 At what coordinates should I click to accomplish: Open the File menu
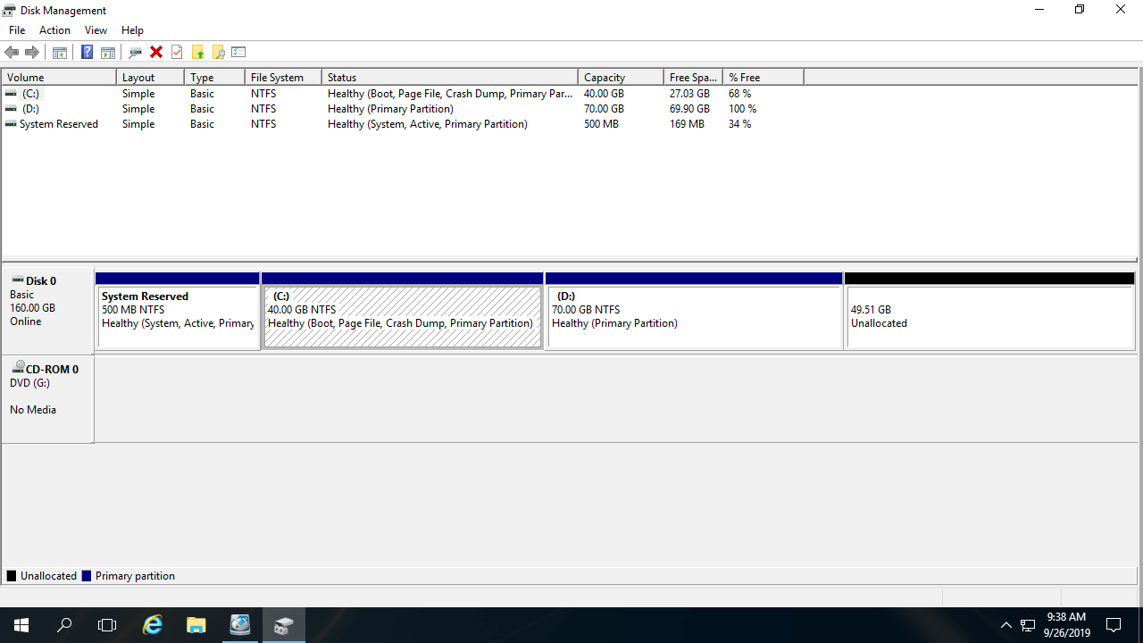tap(17, 30)
